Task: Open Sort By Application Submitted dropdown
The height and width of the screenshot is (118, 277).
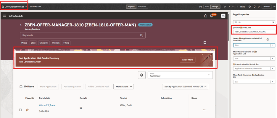Action: [x=185, y=87]
